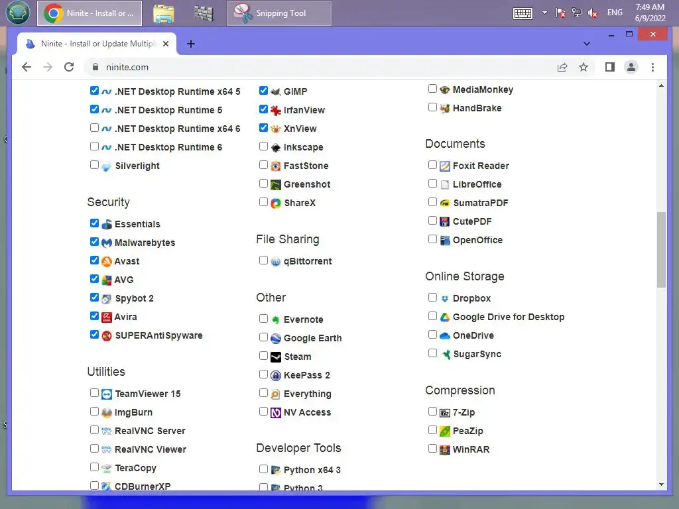
Task: Click the Avast orange icon
Action: click(x=107, y=261)
